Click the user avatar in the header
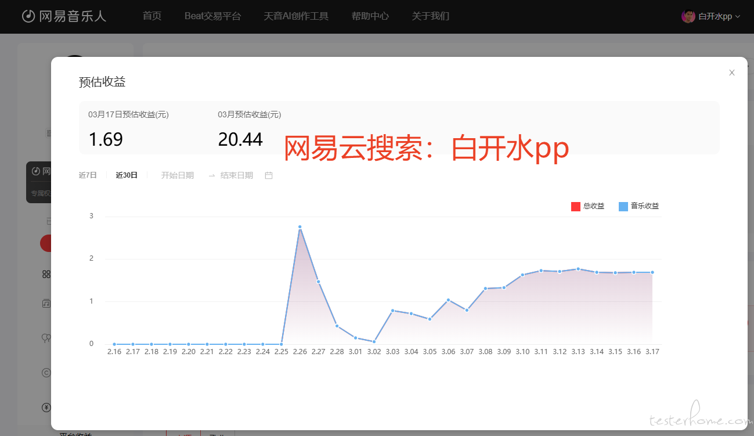This screenshot has height=436, width=754. 688,16
